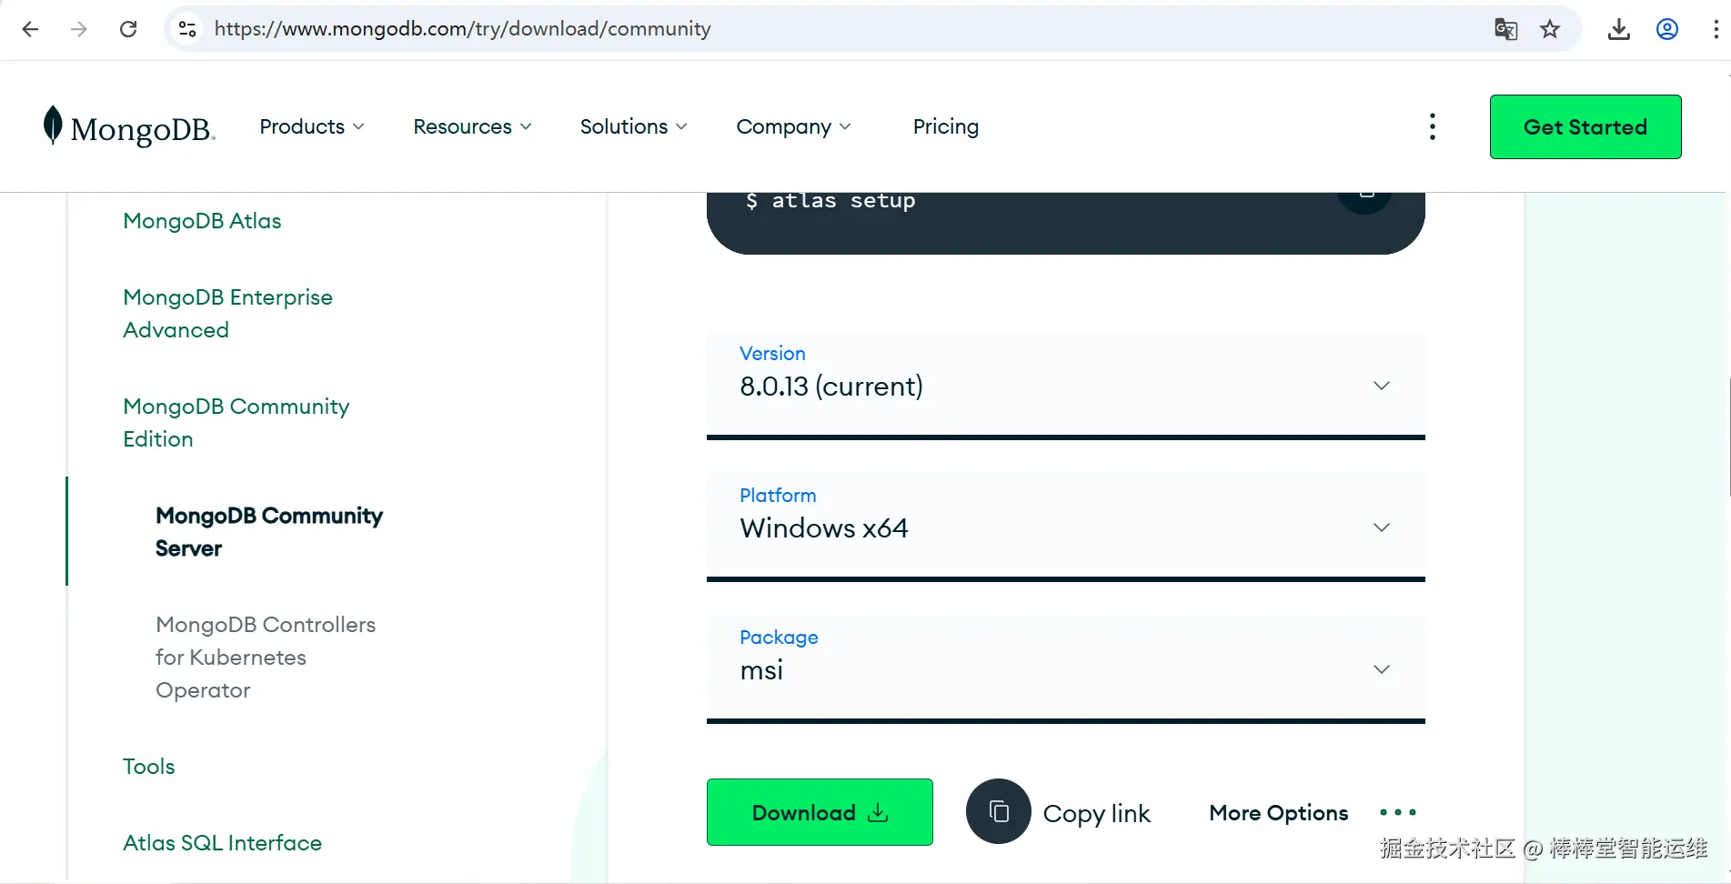The width and height of the screenshot is (1731, 884).
Task: Select MongoDB Community Server in sidebar
Action: click(269, 532)
